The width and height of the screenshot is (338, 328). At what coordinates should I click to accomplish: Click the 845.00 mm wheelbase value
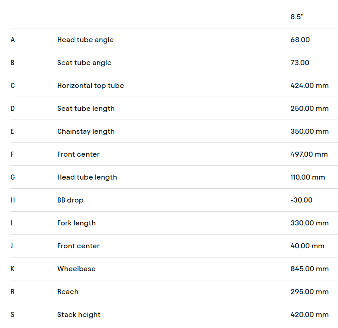pos(309,269)
